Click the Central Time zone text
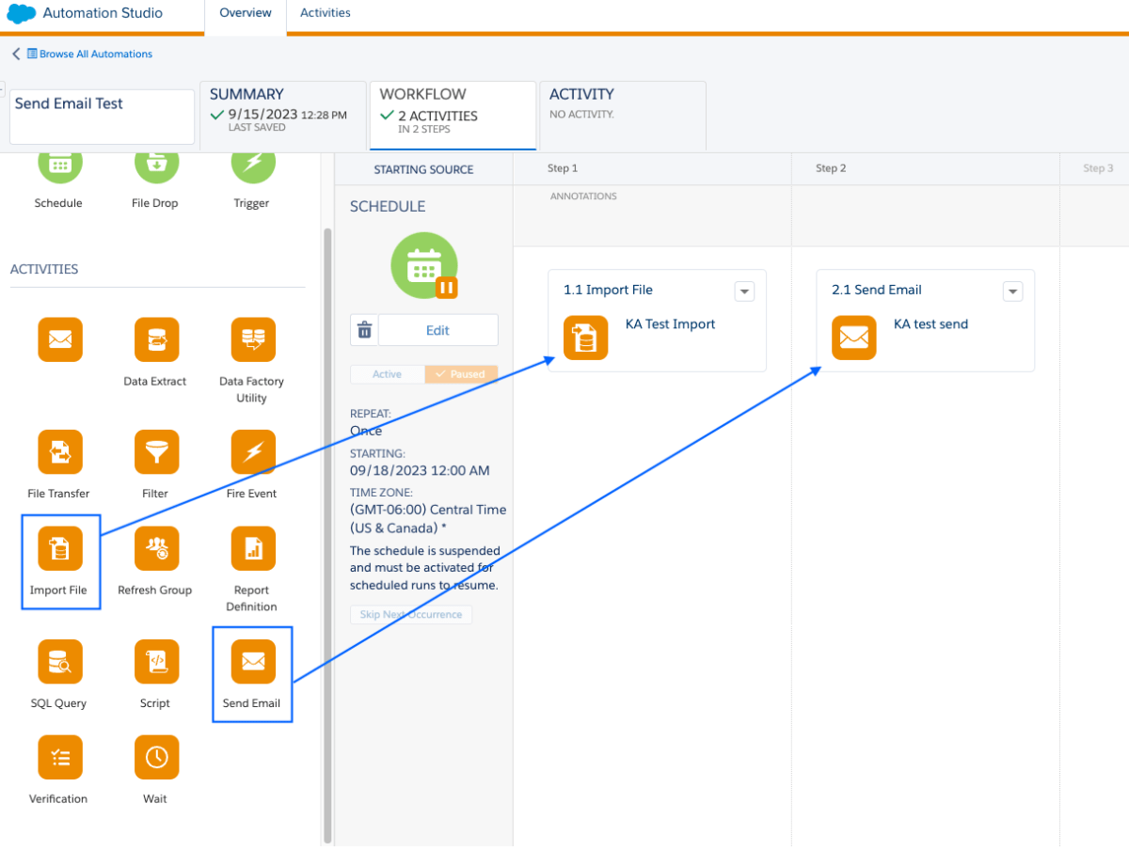The width and height of the screenshot is (1129, 850). pos(428,518)
